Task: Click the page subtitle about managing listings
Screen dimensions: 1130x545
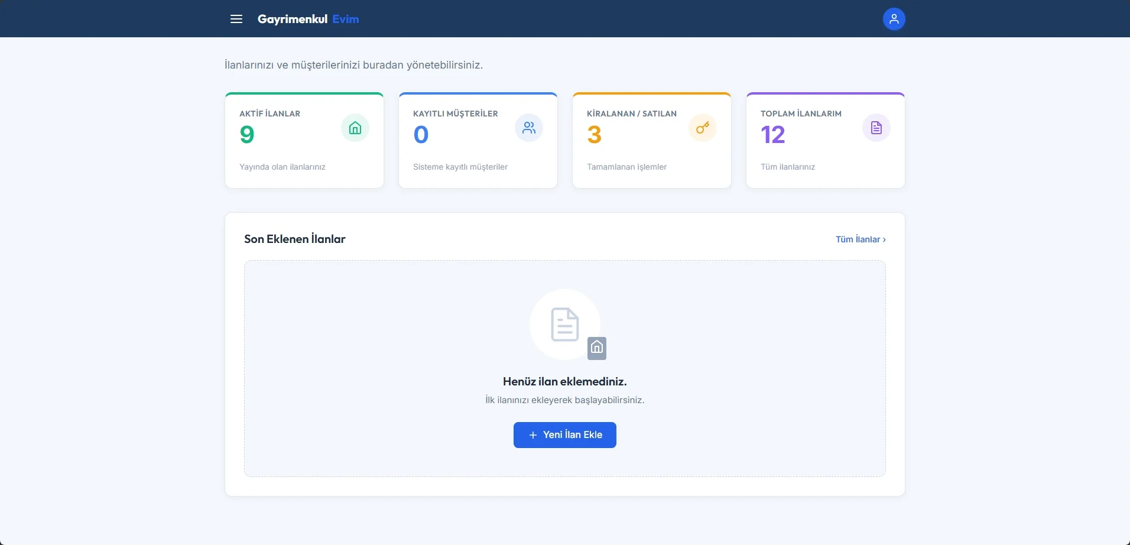Action: click(x=354, y=65)
